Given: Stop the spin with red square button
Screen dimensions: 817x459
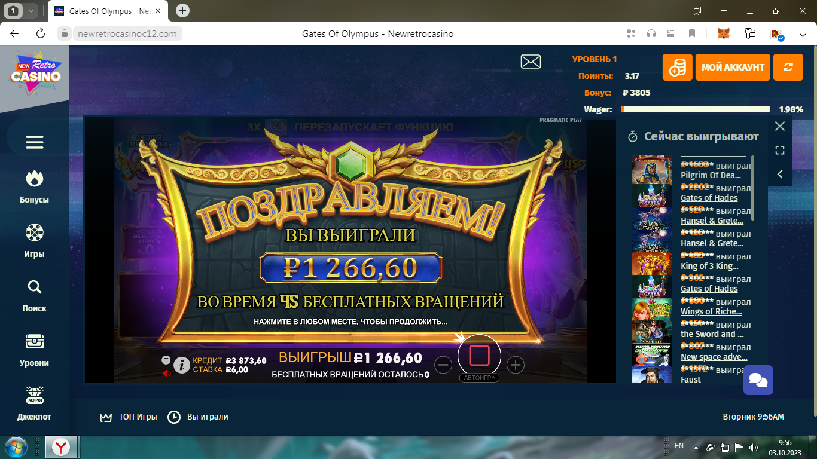Looking at the screenshot, I should tap(480, 356).
